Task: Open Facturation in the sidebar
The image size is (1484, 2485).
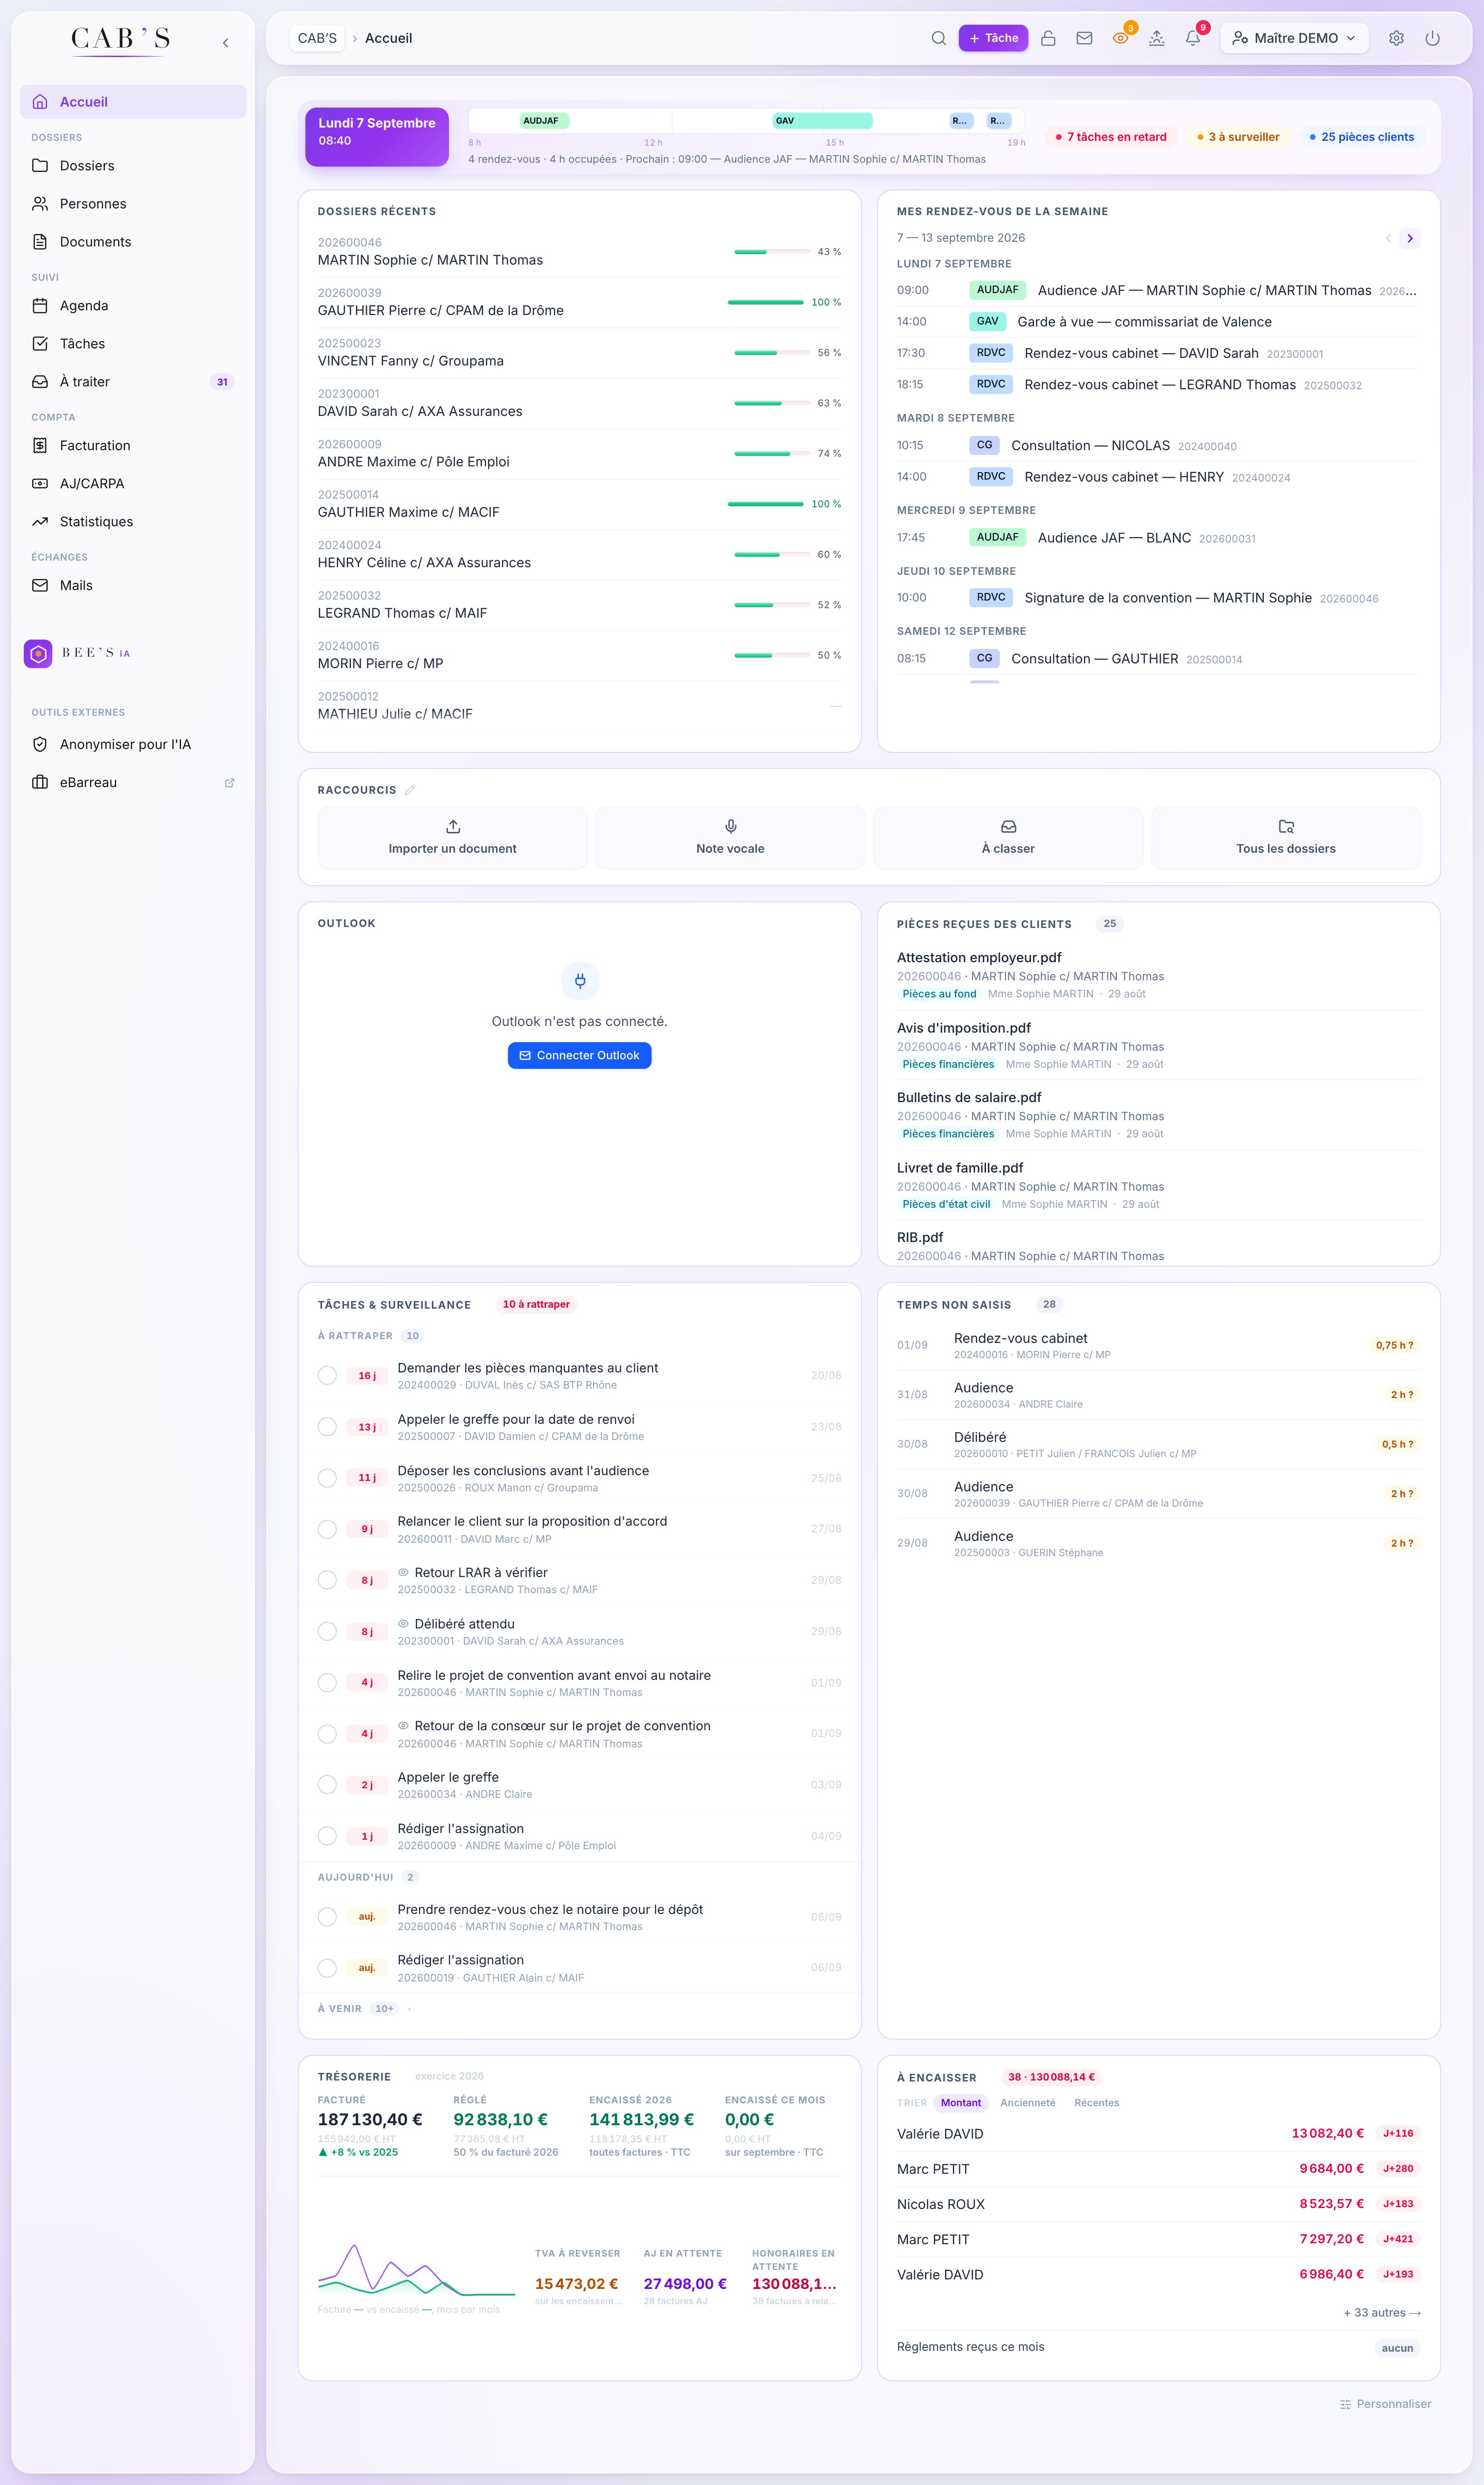Action: 133,446
